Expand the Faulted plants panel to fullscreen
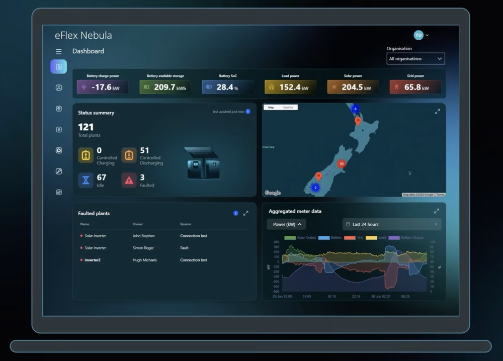Image resolution: width=503 pixels, height=361 pixels. pyautogui.click(x=246, y=213)
